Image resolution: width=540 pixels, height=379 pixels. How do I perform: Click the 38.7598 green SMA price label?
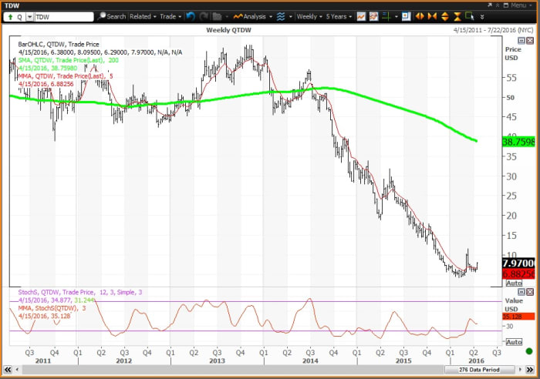pyautogui.click(x=520, y=142)
